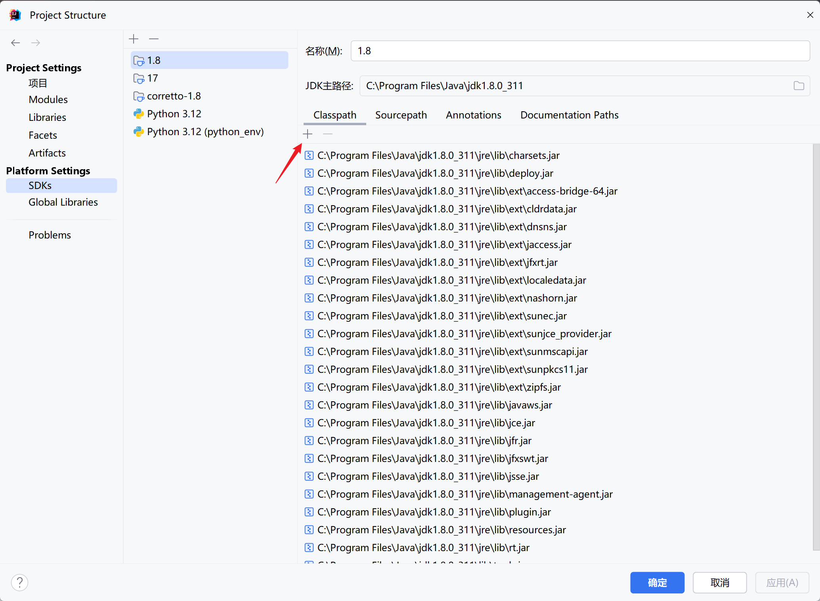Viewport: 820px width, 601px height.
Task: Add a classpath entry with plus icon
Action: (308, 134)
